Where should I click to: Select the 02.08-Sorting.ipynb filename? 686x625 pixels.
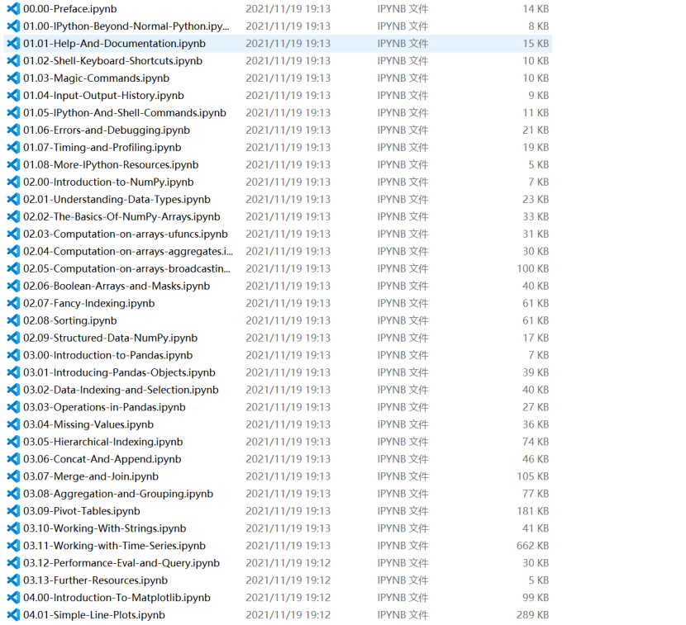(x=70, y=320)
